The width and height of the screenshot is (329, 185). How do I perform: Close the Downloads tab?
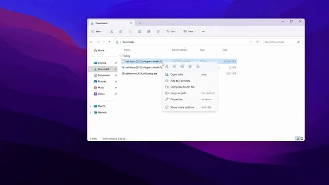click(131, 23)
